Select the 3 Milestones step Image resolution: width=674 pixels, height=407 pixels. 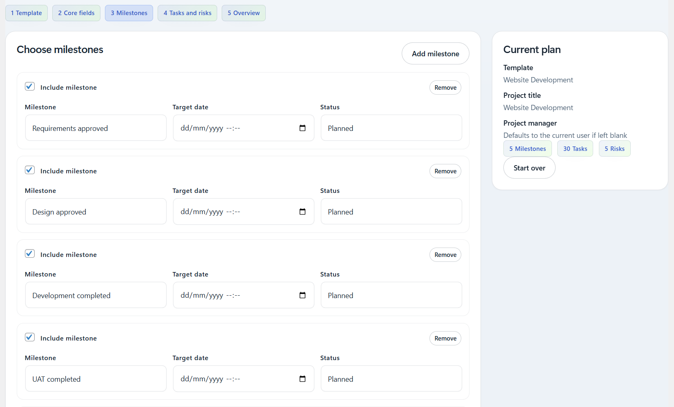pyautogui.click(x=129, y=13)
